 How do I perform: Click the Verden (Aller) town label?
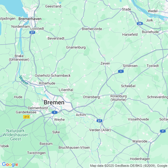[x=100, y=130]
